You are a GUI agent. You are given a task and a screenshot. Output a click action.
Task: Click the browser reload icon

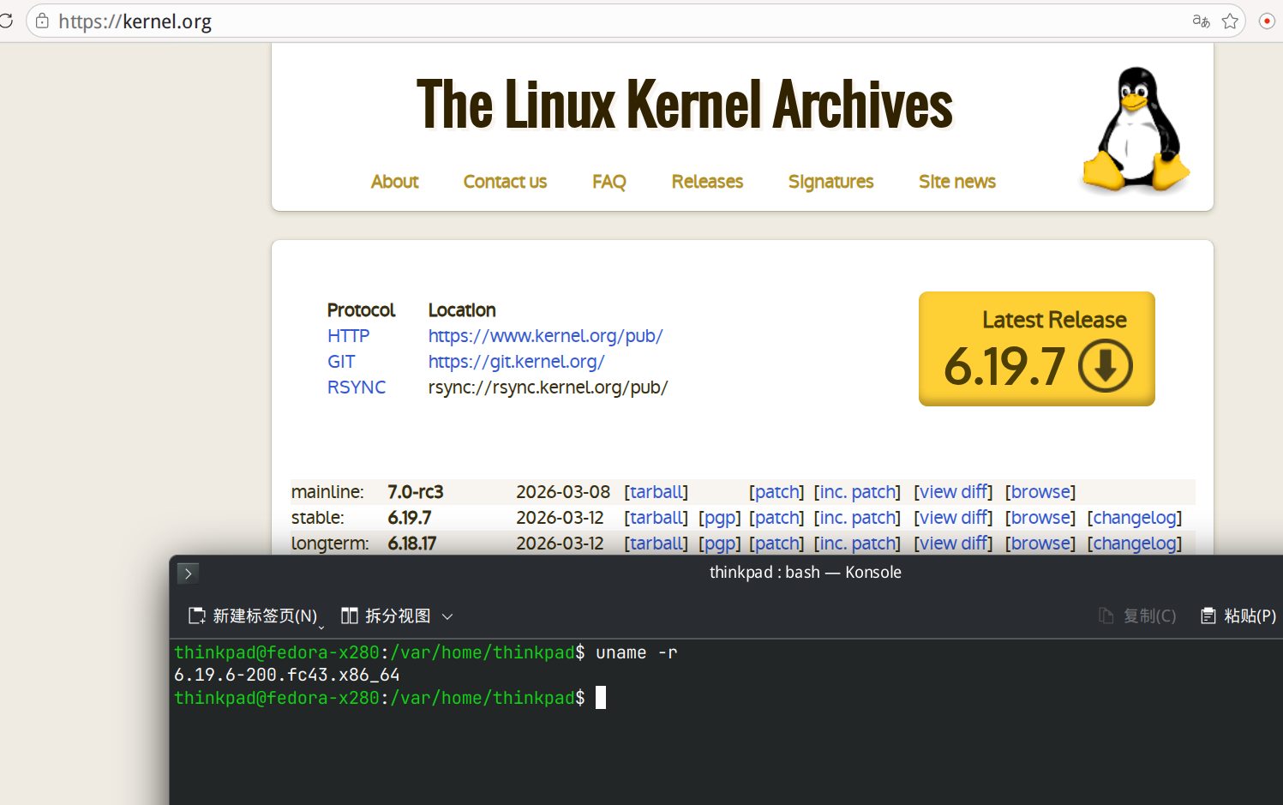[4, 21]
